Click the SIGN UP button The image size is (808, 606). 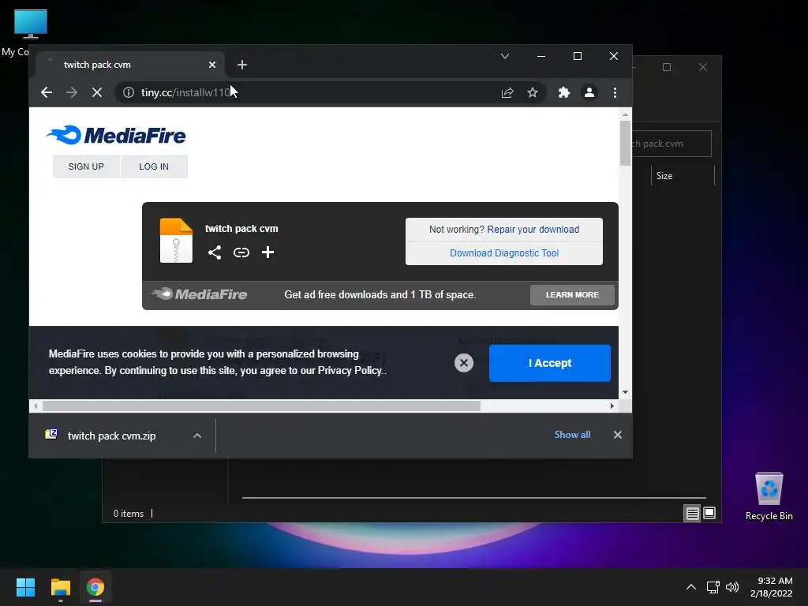coord(86,166)
